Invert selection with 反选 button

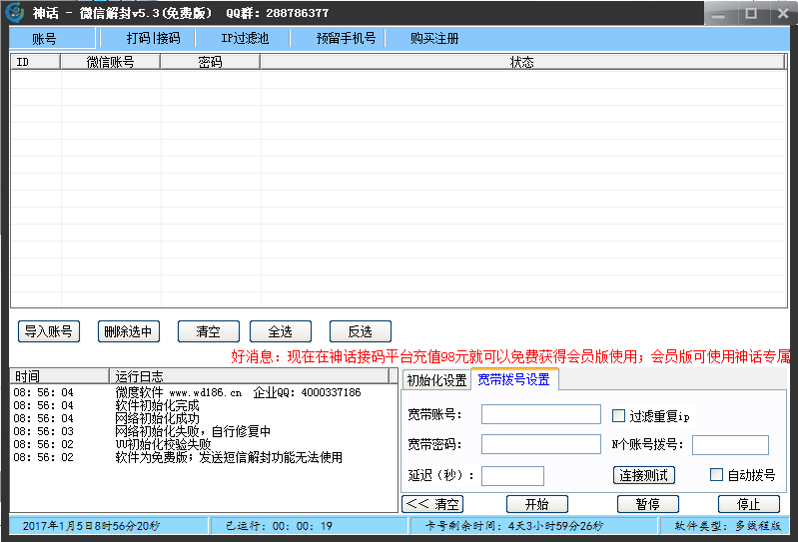point(361,331)
